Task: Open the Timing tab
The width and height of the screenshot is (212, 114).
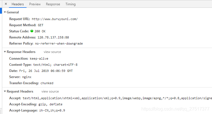Action: pos(71,4)
